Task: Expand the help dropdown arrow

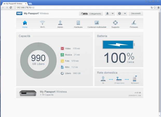Action: [x=125, y=13]
